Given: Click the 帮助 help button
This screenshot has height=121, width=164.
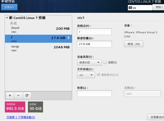Looking at the screenshot, I should click(x=158, y=7).
